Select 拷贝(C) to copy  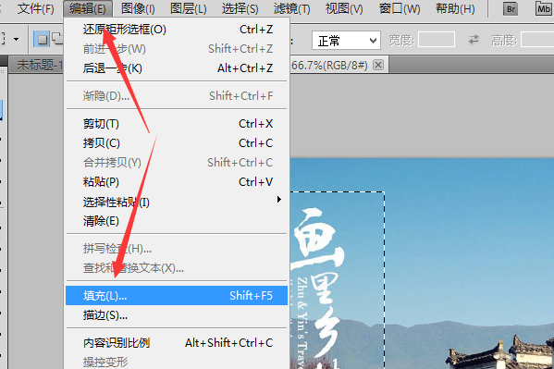(177, 143)
